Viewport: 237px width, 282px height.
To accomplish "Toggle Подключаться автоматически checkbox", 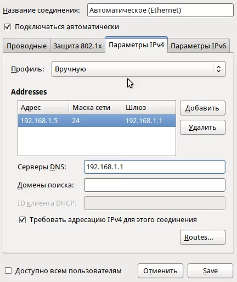I will click(8, 27).
